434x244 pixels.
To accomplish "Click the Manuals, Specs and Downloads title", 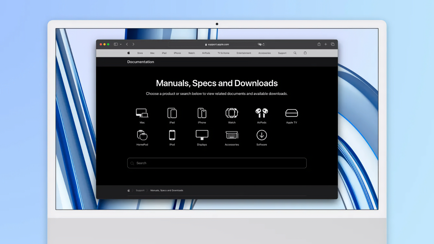I will click(217, 83).
